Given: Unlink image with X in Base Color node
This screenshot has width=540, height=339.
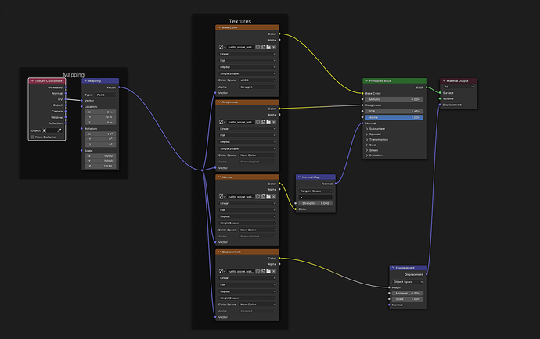Looking at the screenshot, I should [274, 47].
